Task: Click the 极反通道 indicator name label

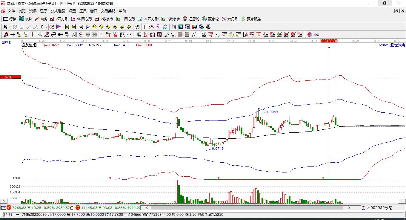Action: pos(29,45)
